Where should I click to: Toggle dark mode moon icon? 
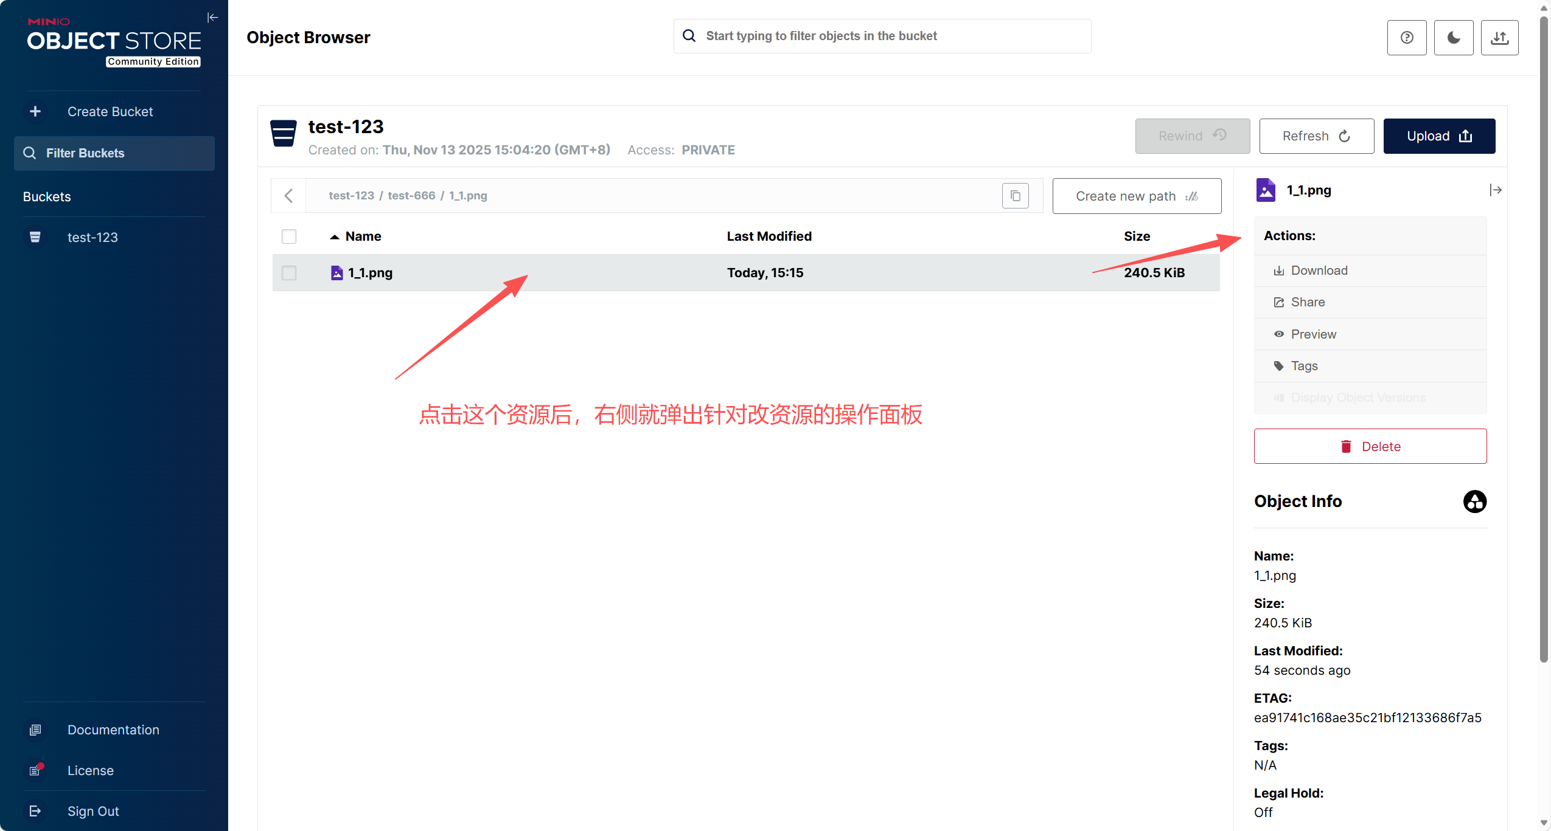pos(1453,38)
